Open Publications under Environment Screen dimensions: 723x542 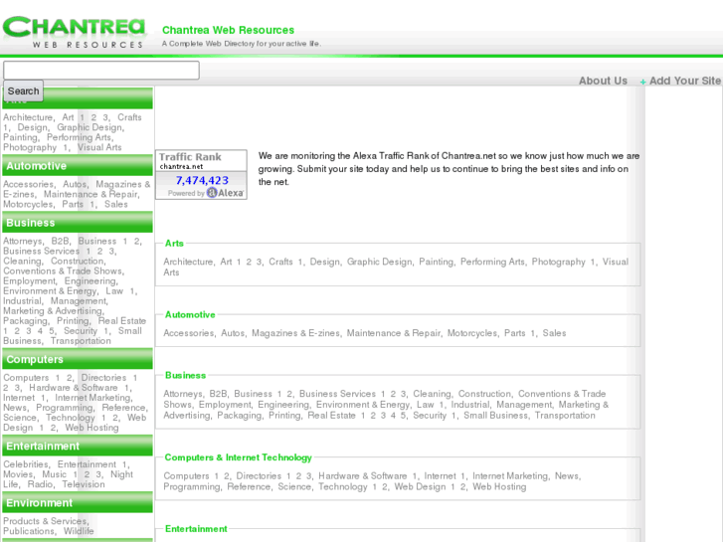[29, 531]
